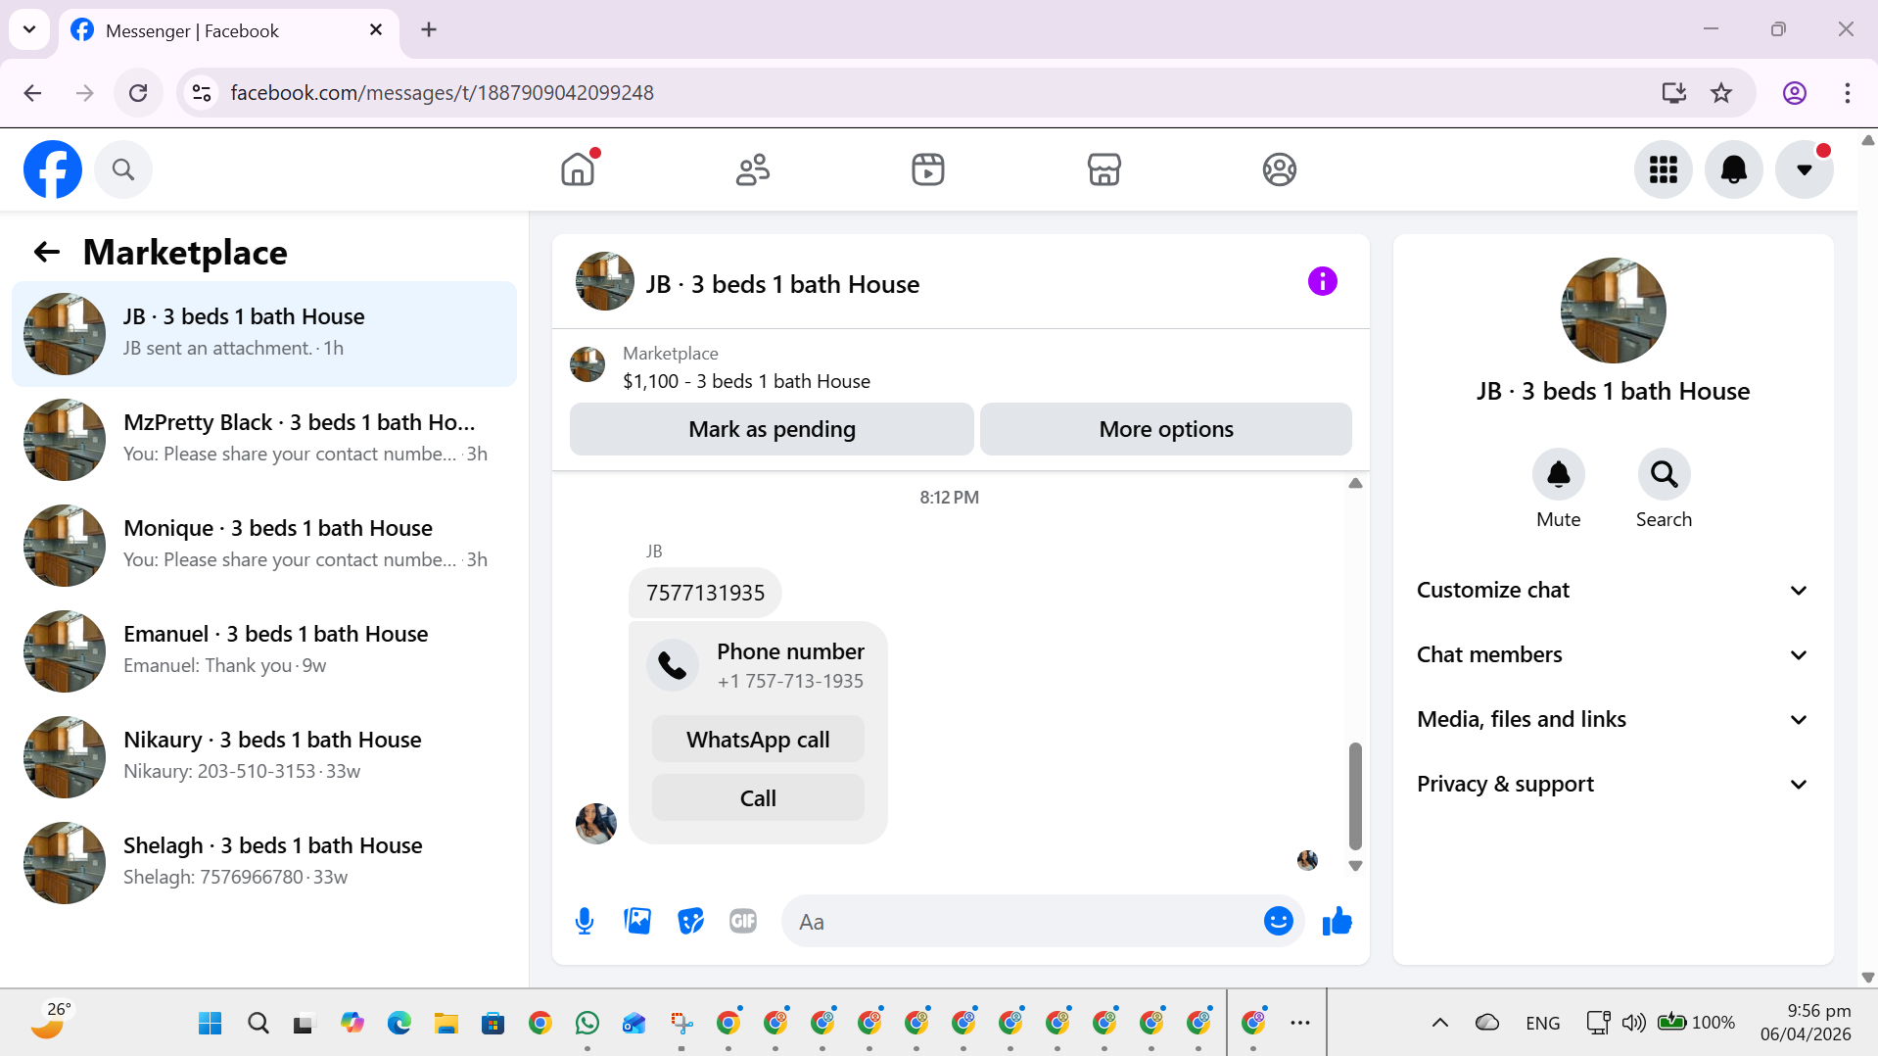Image resolution: width=1878 pixels, height=1056 pixels.
Task: Open More options for the listing
Action: (1166, 429)
